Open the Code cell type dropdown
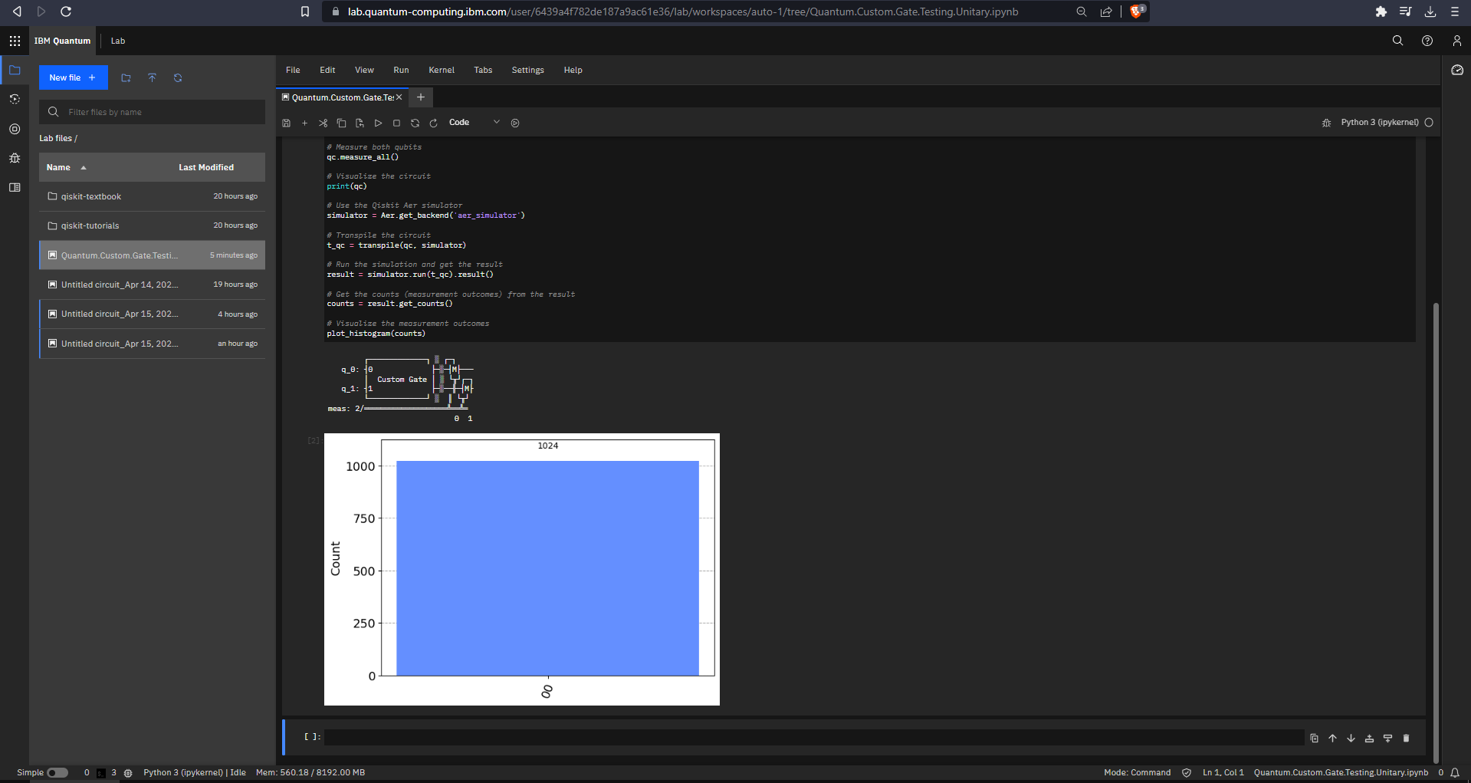This screenshot has height=783, width=1471. (458, 123)
